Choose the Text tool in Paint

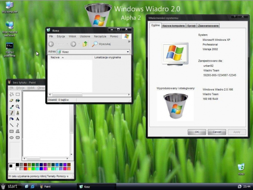click(x=18, y=119)
